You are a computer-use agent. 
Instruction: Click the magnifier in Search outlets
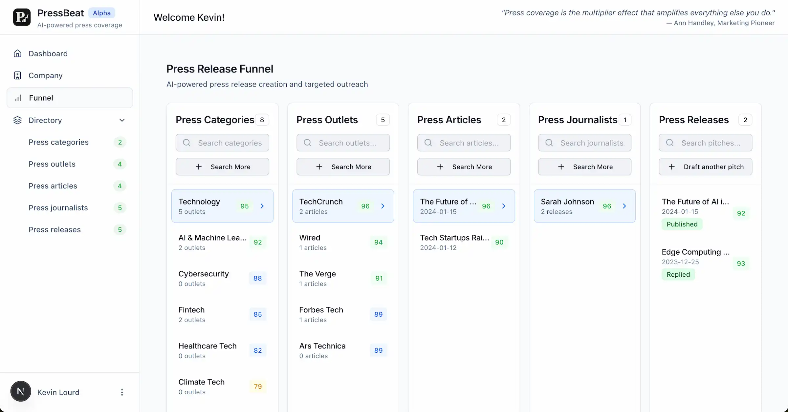[307, 143]
